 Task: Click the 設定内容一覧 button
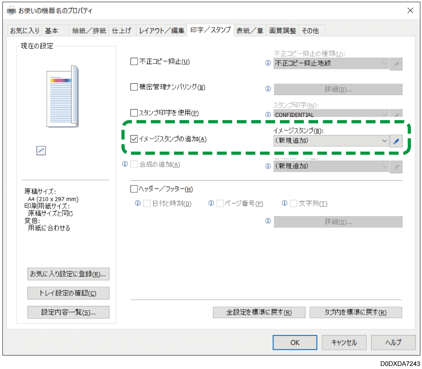(x=68, y=312)
